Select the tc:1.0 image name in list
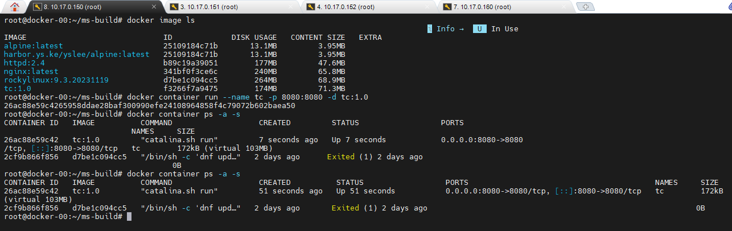Screen dimensions: 732x231 coord(18,88)
